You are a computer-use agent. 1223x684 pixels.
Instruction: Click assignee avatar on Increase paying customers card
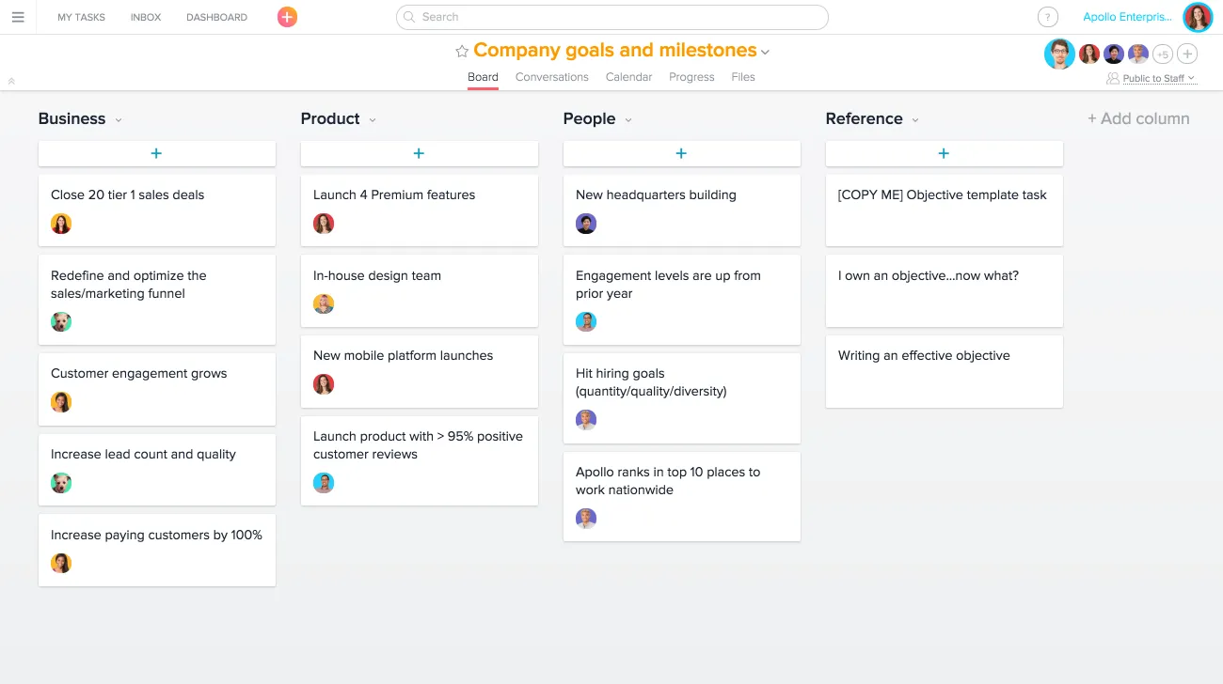click(61, 564)
